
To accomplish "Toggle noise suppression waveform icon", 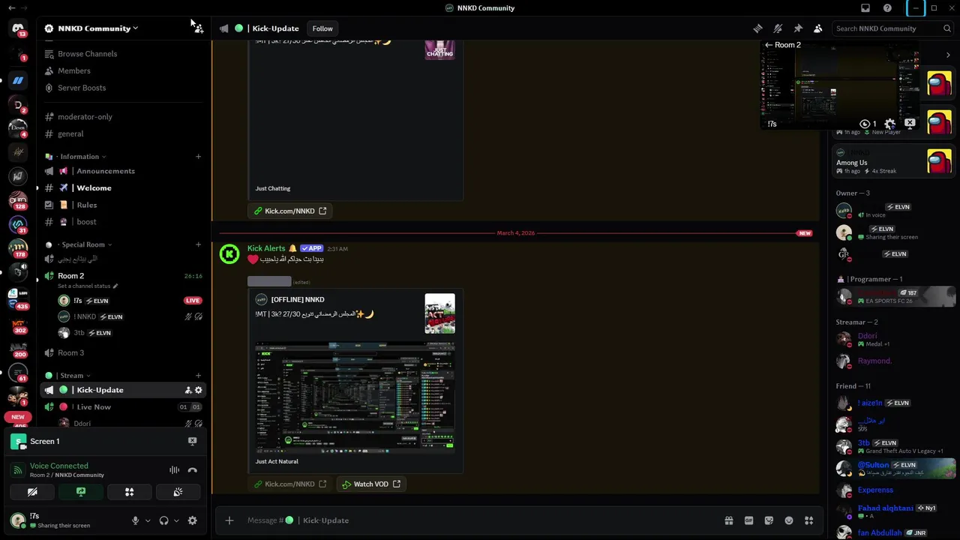I will [174, 470].
